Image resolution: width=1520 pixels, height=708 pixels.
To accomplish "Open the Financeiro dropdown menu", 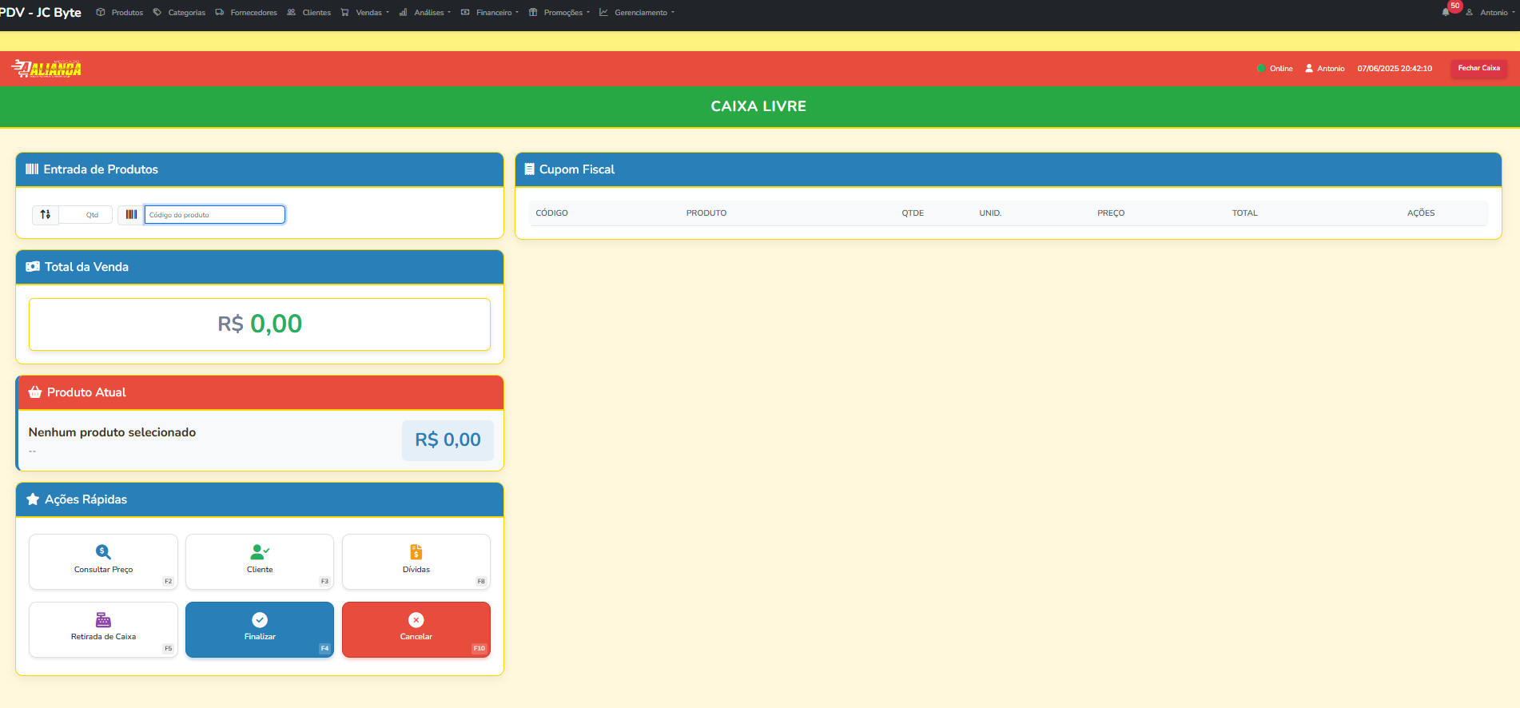I will [x=490, y=13].
